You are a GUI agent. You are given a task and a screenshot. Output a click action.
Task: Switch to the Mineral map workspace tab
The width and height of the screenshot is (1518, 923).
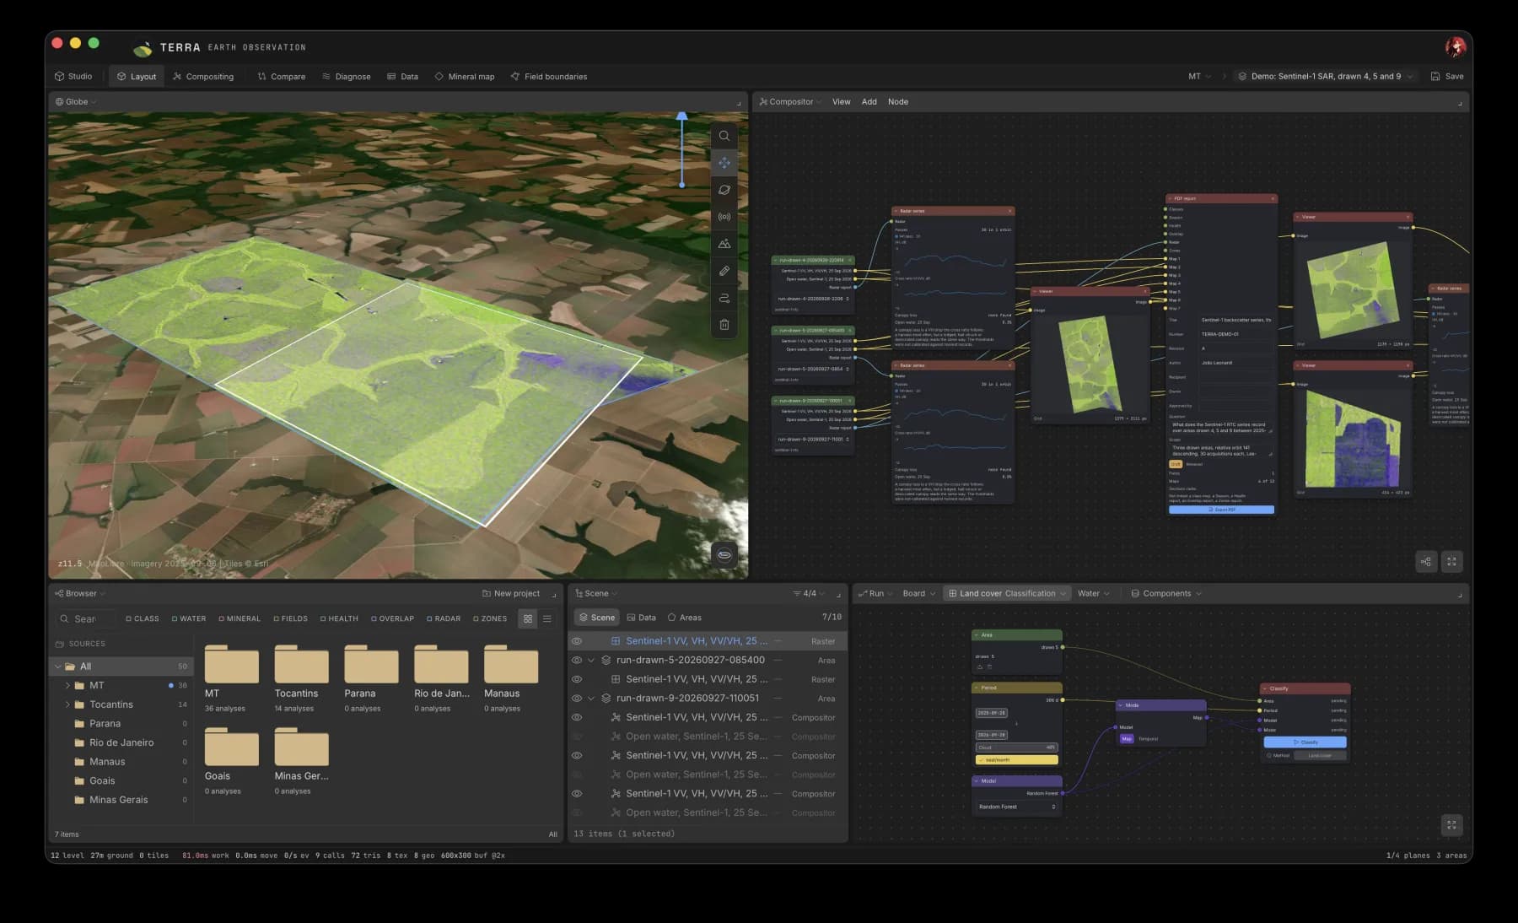(x=465, y=77)
